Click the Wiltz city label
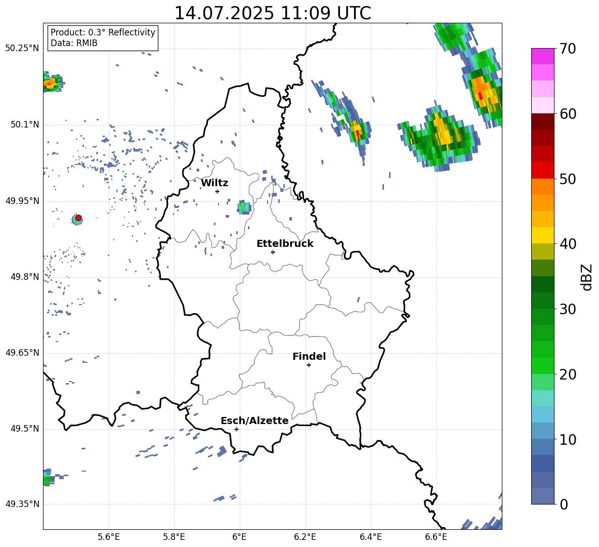The image size is (599, 547). pyautogui.click(x=215, y=183)
